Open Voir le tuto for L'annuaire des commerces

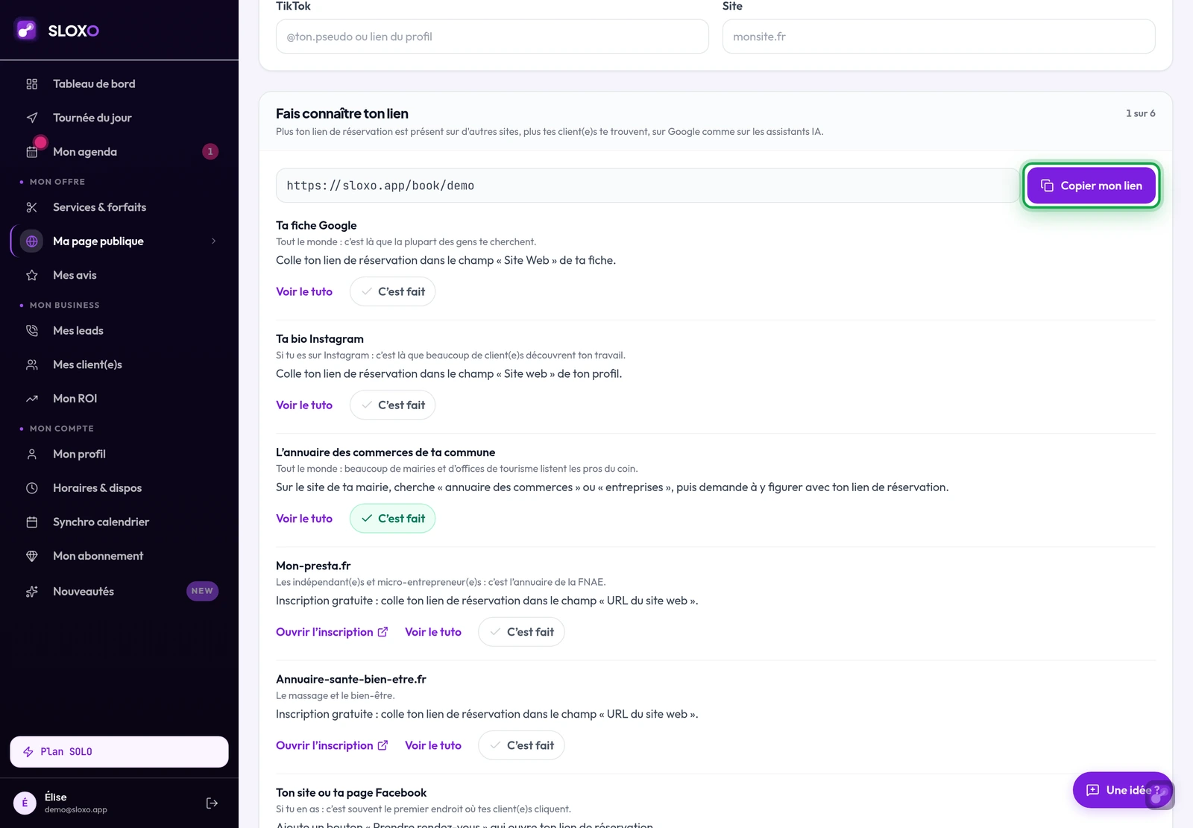click(304, 519)
